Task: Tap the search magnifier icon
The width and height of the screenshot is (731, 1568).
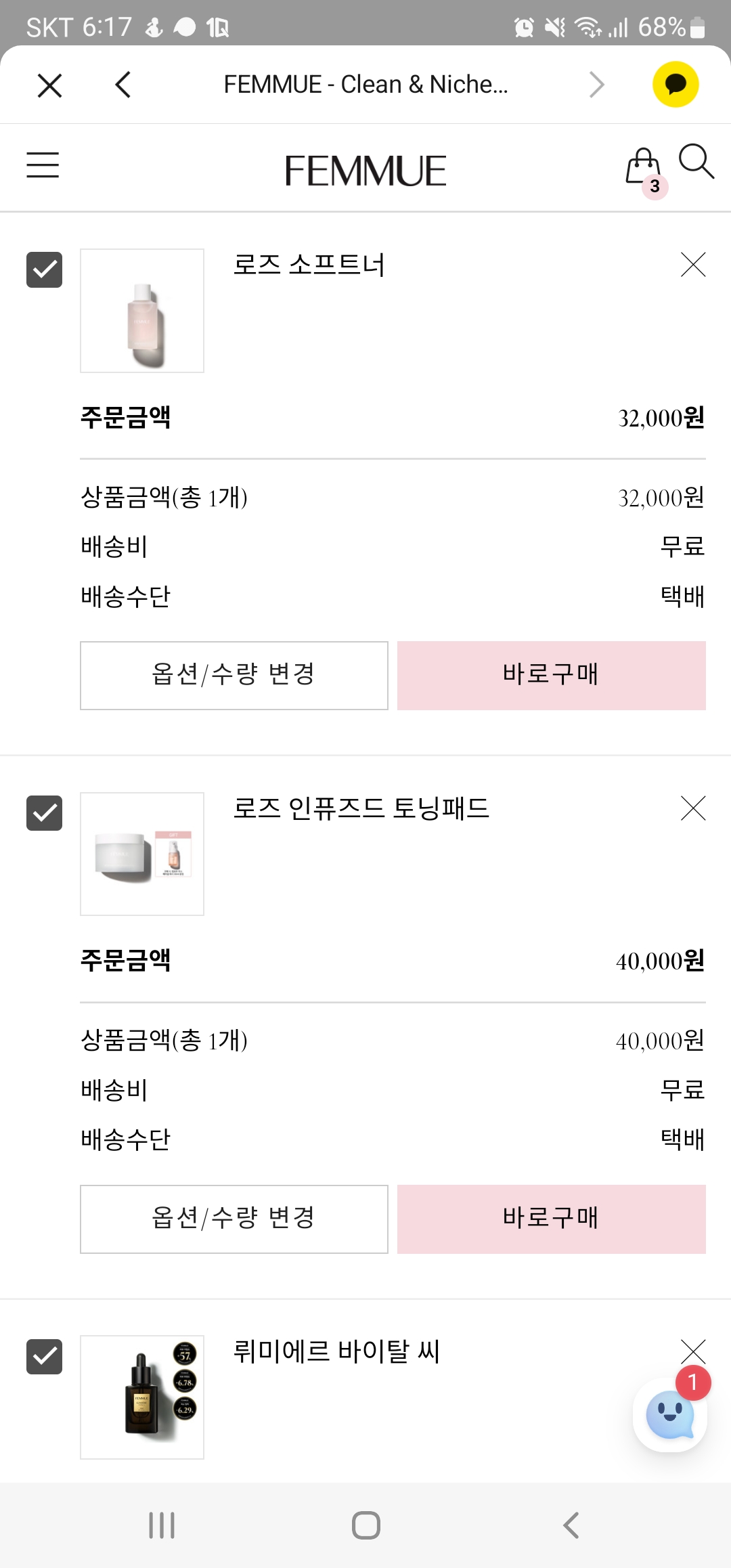Action: (x=696, y=161)
